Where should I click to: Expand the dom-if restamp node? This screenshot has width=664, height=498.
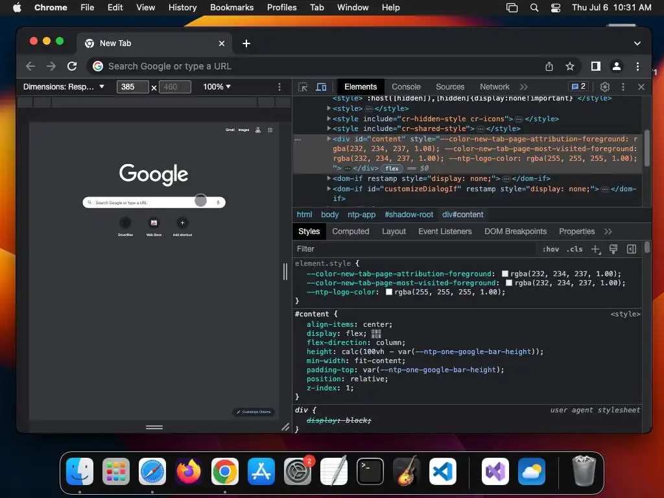329,178
